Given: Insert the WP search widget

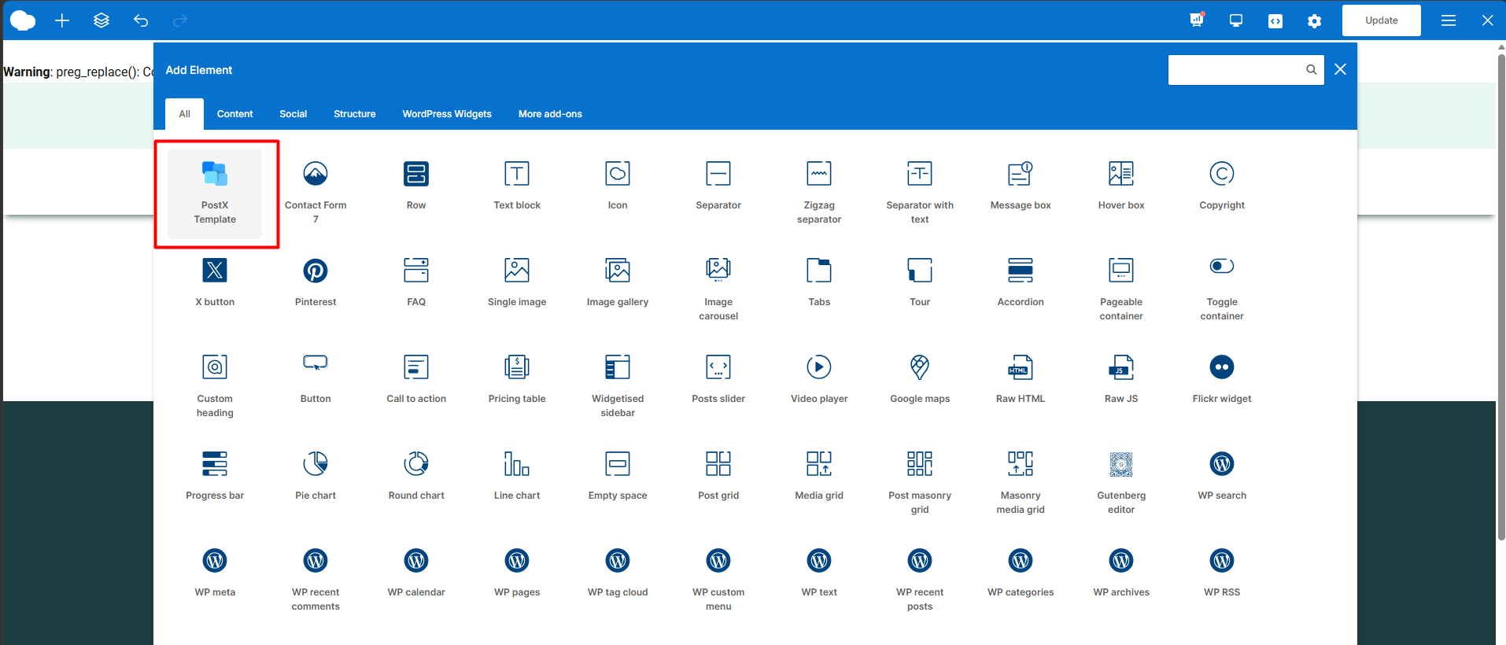Looking at the screenshot, I should click(1222, 477).
